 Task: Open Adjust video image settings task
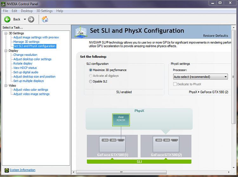click(31, 94)
